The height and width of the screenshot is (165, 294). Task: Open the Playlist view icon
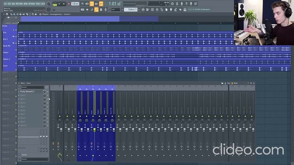pyautogui.click(x=143, y=10)
